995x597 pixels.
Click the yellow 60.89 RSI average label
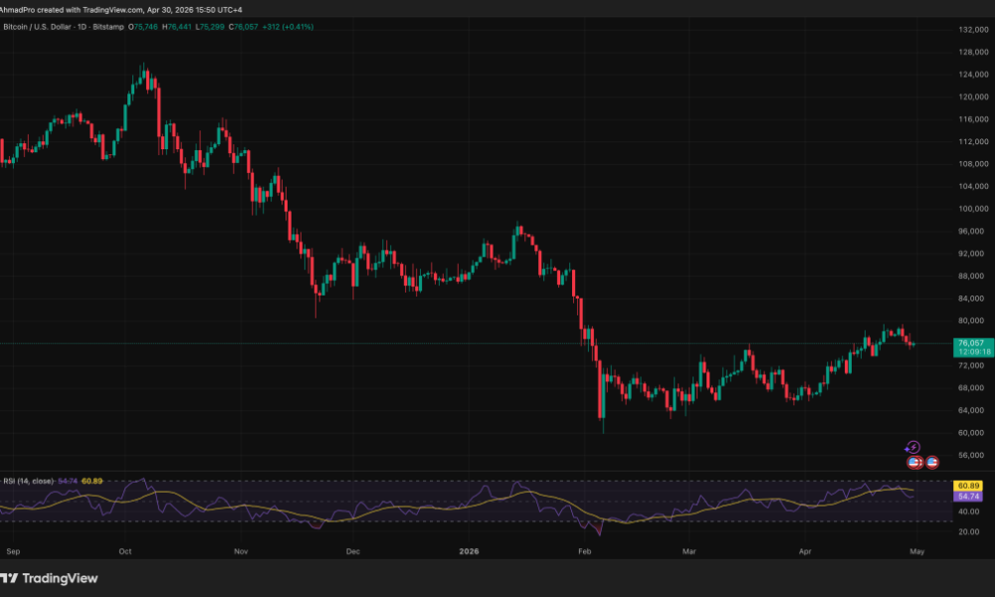(x=968, y=486)
